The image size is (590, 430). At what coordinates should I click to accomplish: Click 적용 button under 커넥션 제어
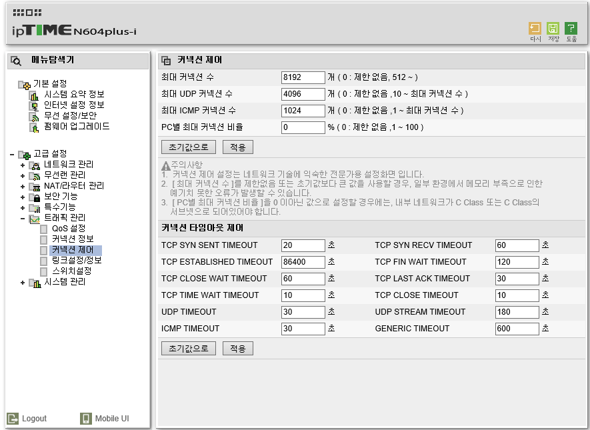point(238,147)
